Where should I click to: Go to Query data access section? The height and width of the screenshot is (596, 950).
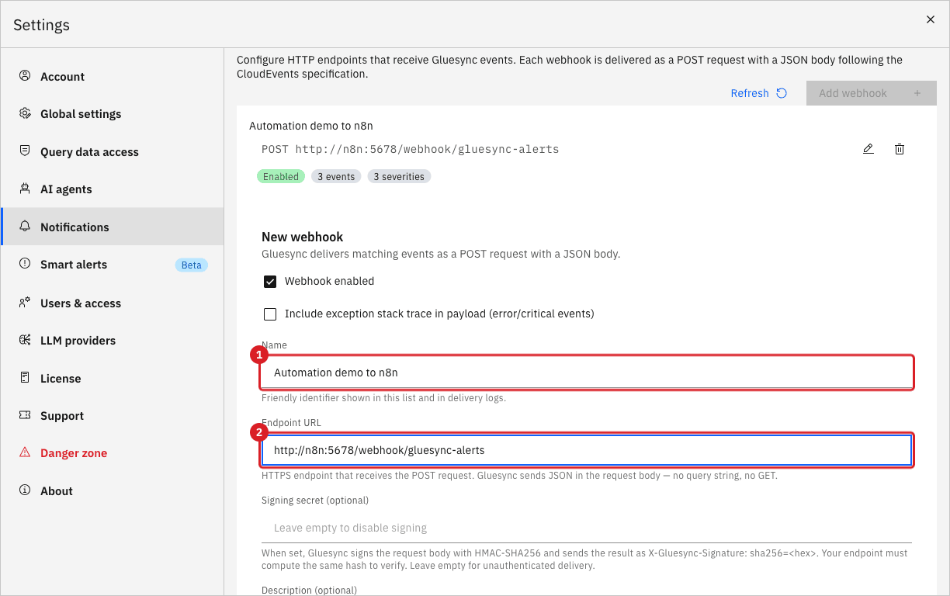(113, 151)
